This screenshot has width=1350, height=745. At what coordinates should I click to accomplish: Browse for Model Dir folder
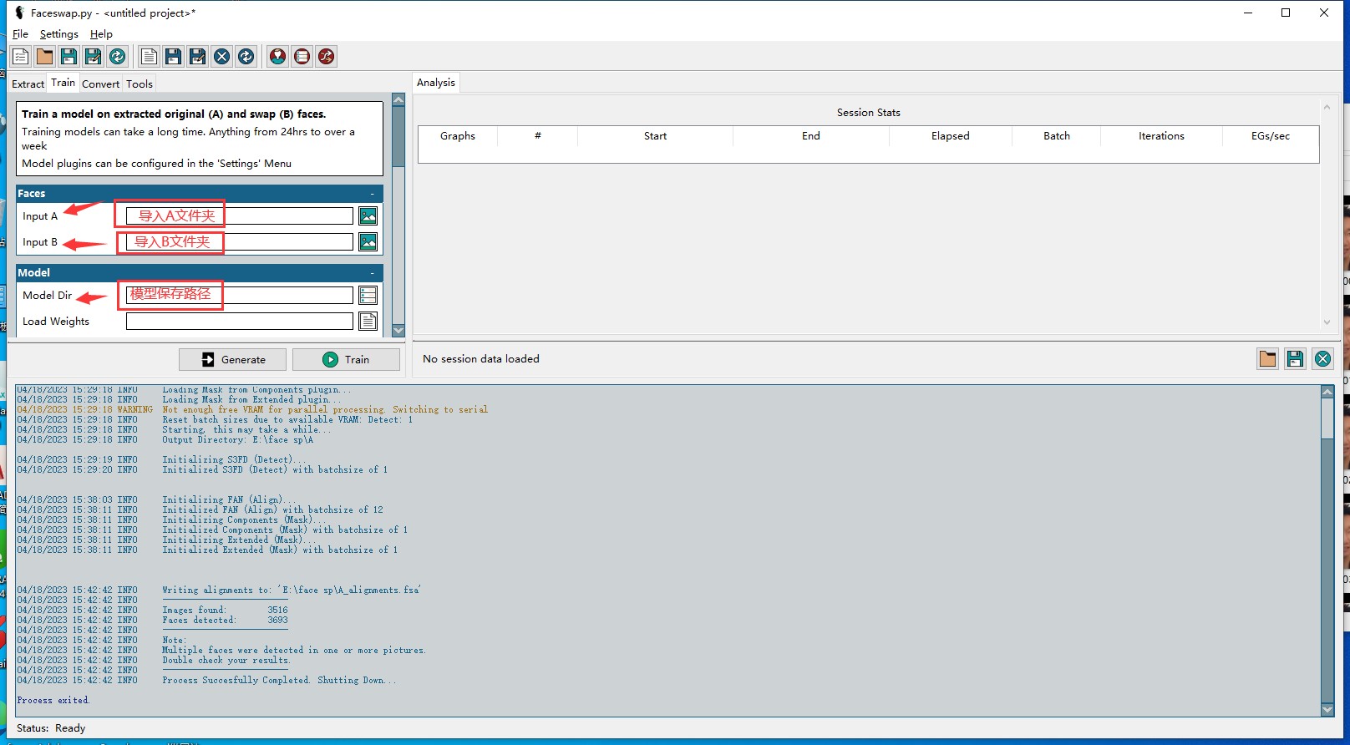pos(368,296)
